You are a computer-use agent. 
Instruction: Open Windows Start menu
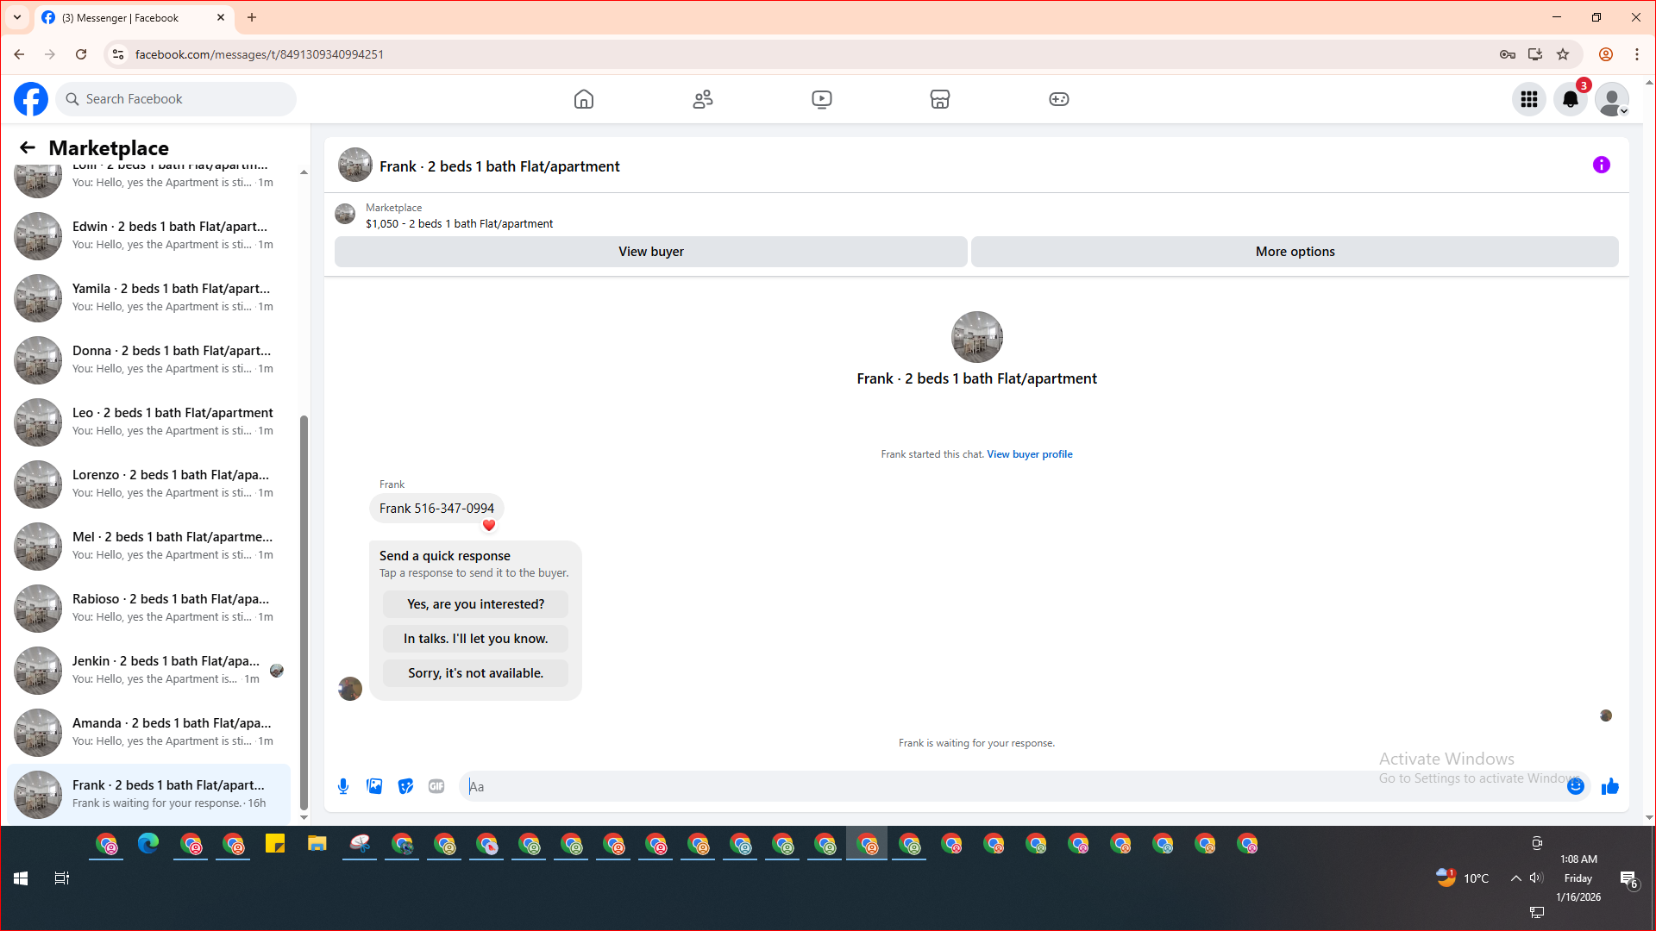21,878
